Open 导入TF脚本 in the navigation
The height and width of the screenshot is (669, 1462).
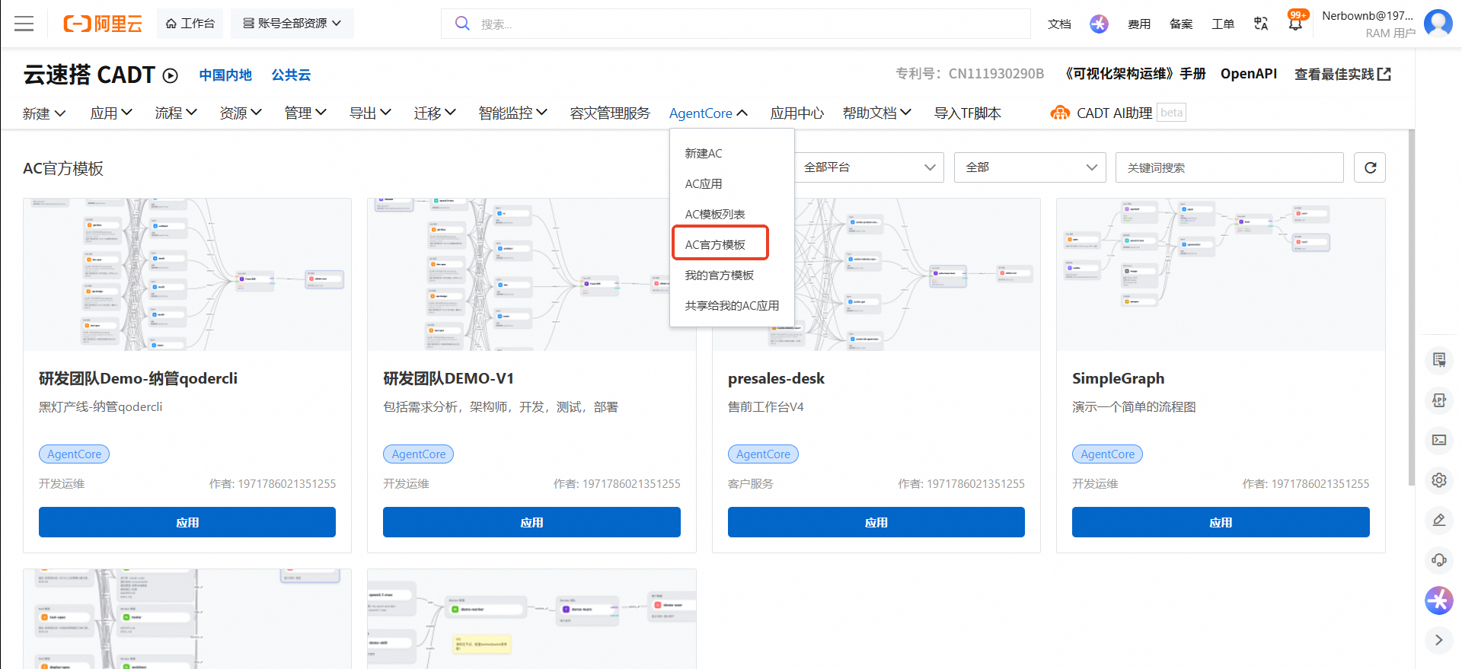click(x=967, y=113)
